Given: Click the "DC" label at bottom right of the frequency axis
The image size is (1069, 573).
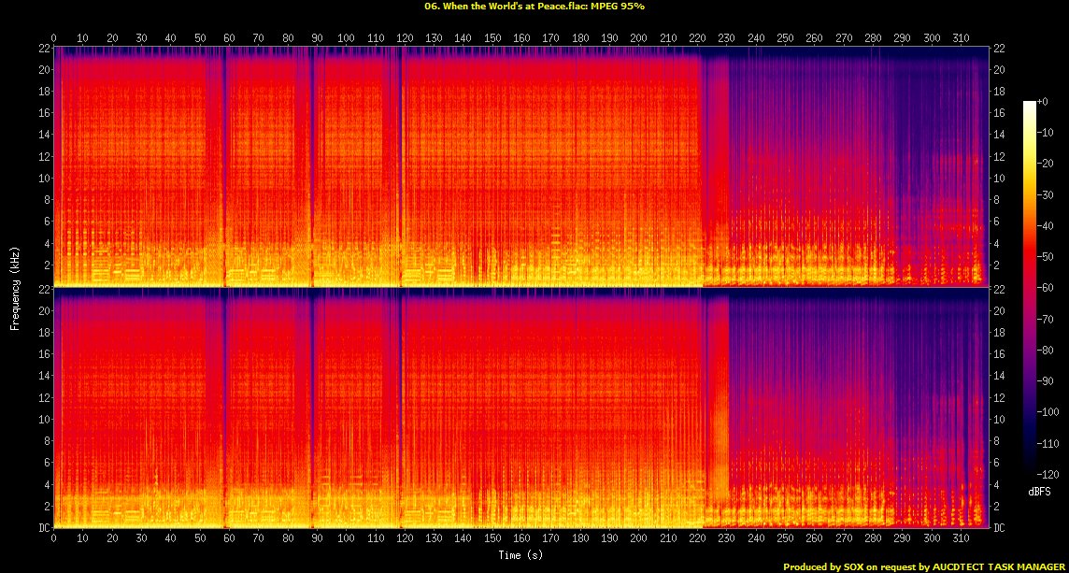Looking at the screenshot, I should (998, 527).
